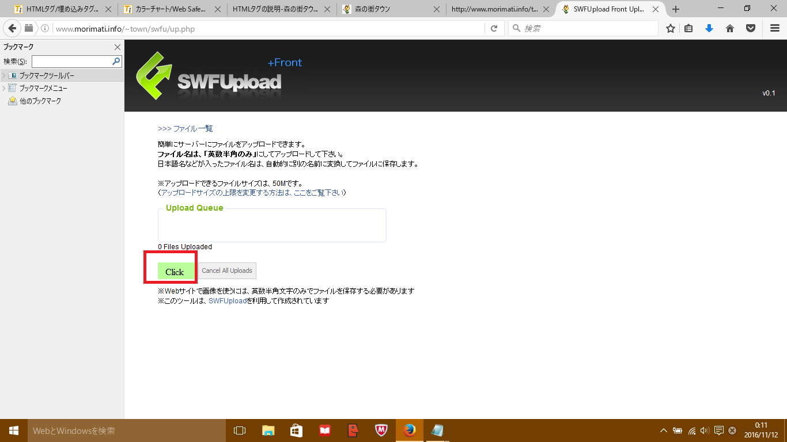Viewport: 787px width, 442px height.
Task: Open the downloads arrow icon
Action: click(709, 28)
